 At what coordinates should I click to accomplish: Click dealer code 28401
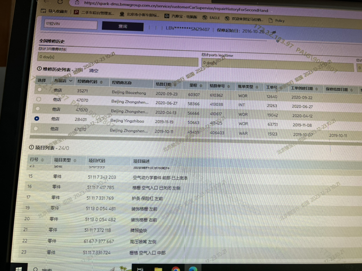tap(81, 119)
